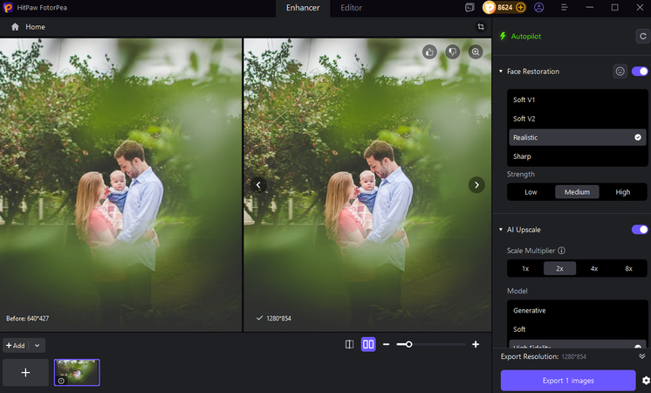
Task: Click Export 1 images button
Action: tap(568, 381)
